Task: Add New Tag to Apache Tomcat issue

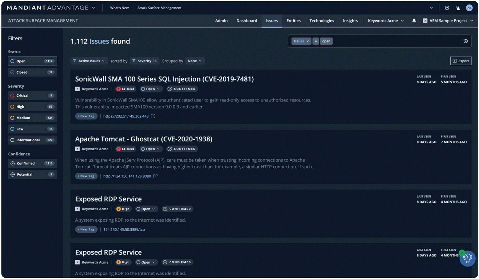Action: [86, 176]
